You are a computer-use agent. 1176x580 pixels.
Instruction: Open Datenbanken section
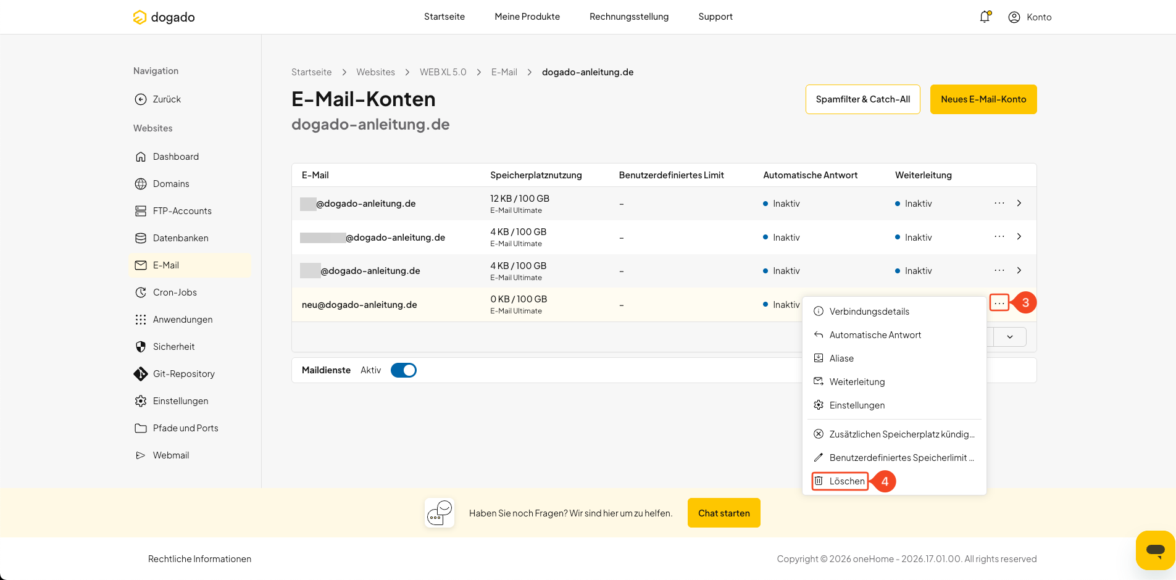(190, 238)
